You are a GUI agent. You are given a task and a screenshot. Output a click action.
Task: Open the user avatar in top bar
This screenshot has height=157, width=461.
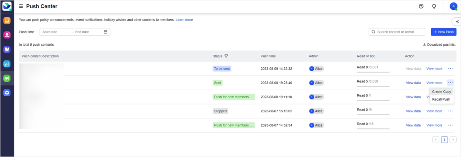(x=453, y=6)
